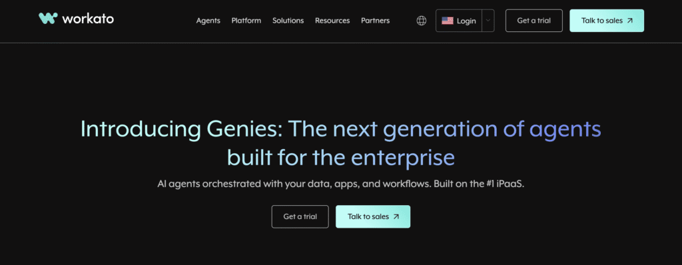The width and height of the screenshot is (682, 265).
Task: Click the 'built for the enterprise' heading line
Action: tap(341, 158)
